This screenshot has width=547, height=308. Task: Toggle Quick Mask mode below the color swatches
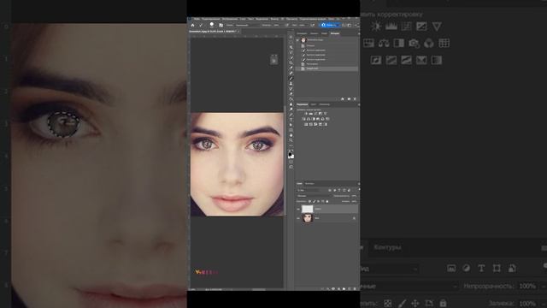click(x=291, y=162)
